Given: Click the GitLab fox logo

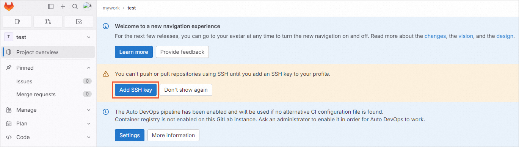Looking at the screenshot, I should tap(9, 6).
